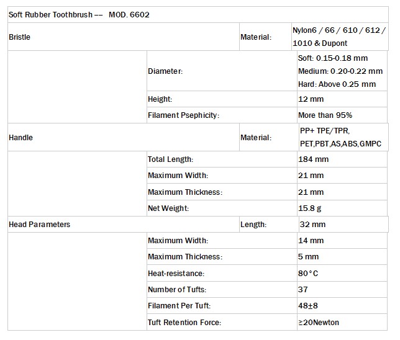
Task: Click the 184 mm total length value
Action: 314,159
